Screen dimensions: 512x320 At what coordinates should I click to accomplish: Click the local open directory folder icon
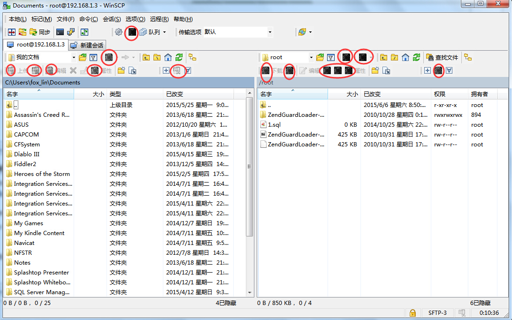83,57
